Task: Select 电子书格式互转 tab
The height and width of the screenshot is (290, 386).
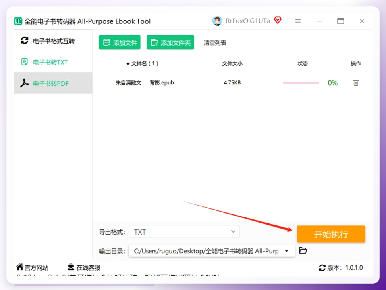Action: click(x=54, y=41)
